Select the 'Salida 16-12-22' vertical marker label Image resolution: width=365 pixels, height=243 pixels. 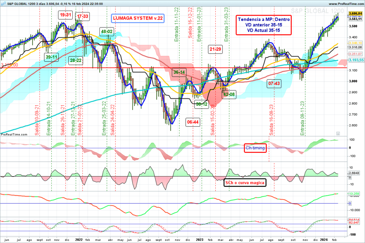(190, 23)
